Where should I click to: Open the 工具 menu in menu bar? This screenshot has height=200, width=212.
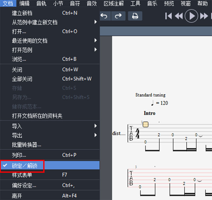[x=135, y=4]
